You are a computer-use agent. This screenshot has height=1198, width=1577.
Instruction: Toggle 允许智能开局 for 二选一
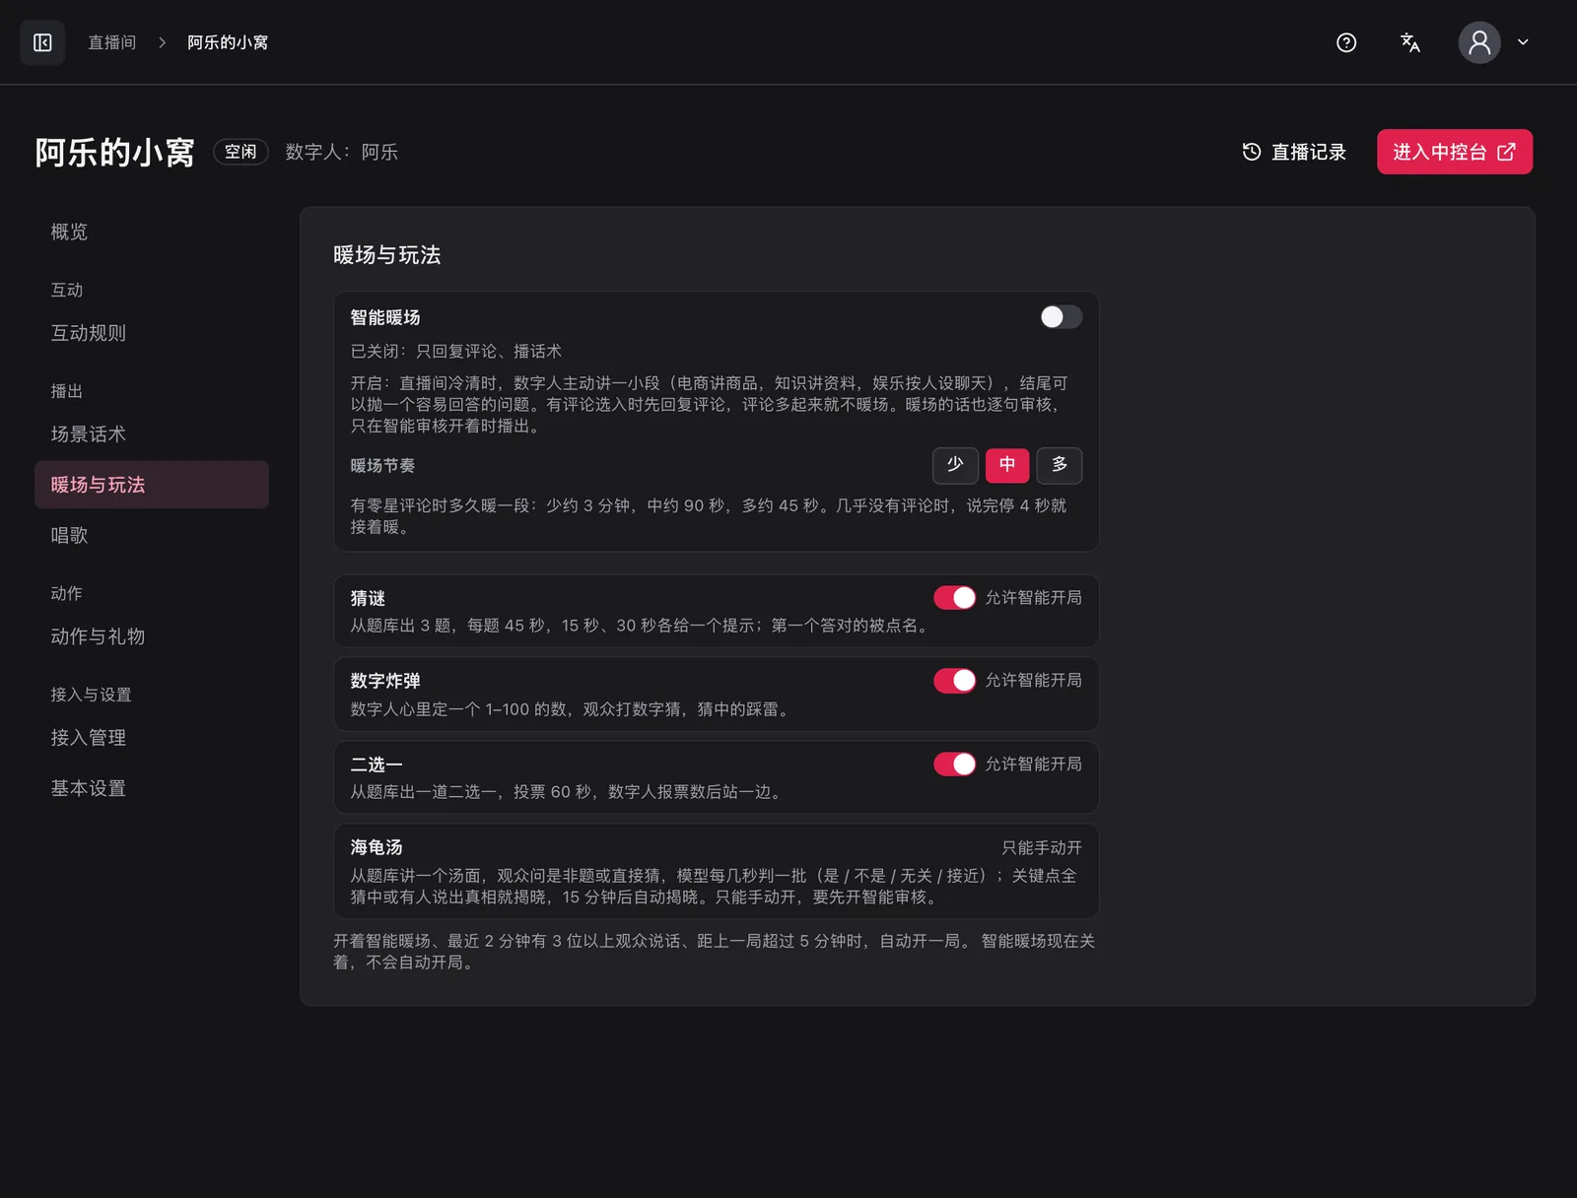[955, 765]
